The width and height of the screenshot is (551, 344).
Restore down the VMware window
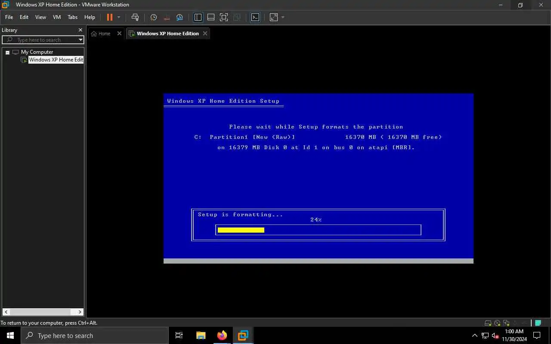[x=520, y=5]
